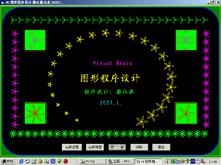The height and width of the screenshot is (165, 221).
Task: Click the 花纹椭圆 button
Action: click(x=95, y=147)
